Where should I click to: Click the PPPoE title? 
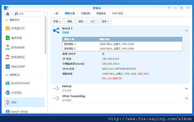click(x=67, y=86)
